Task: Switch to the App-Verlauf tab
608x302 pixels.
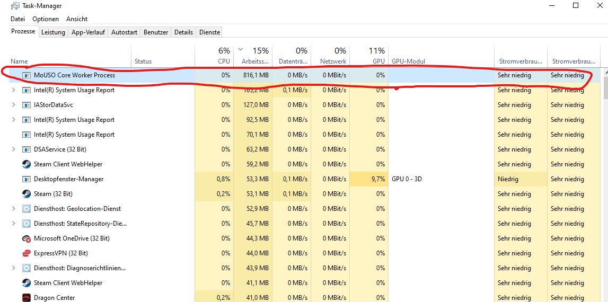Action: tap(88, 32)
